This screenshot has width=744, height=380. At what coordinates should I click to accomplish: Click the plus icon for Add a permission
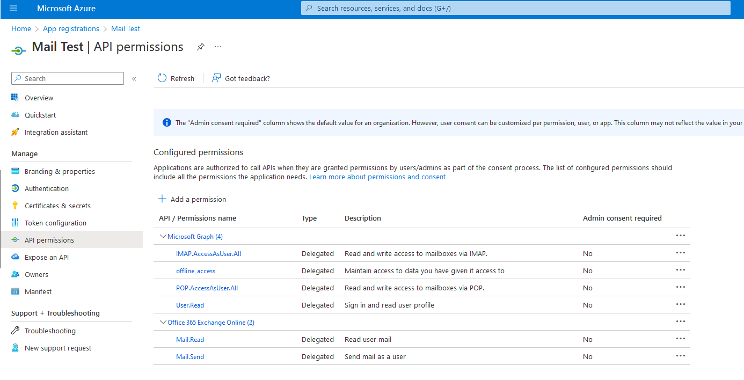pos(162,199)
